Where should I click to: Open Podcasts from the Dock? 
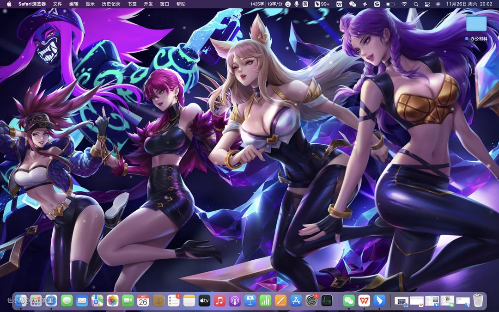pos(235,300)
